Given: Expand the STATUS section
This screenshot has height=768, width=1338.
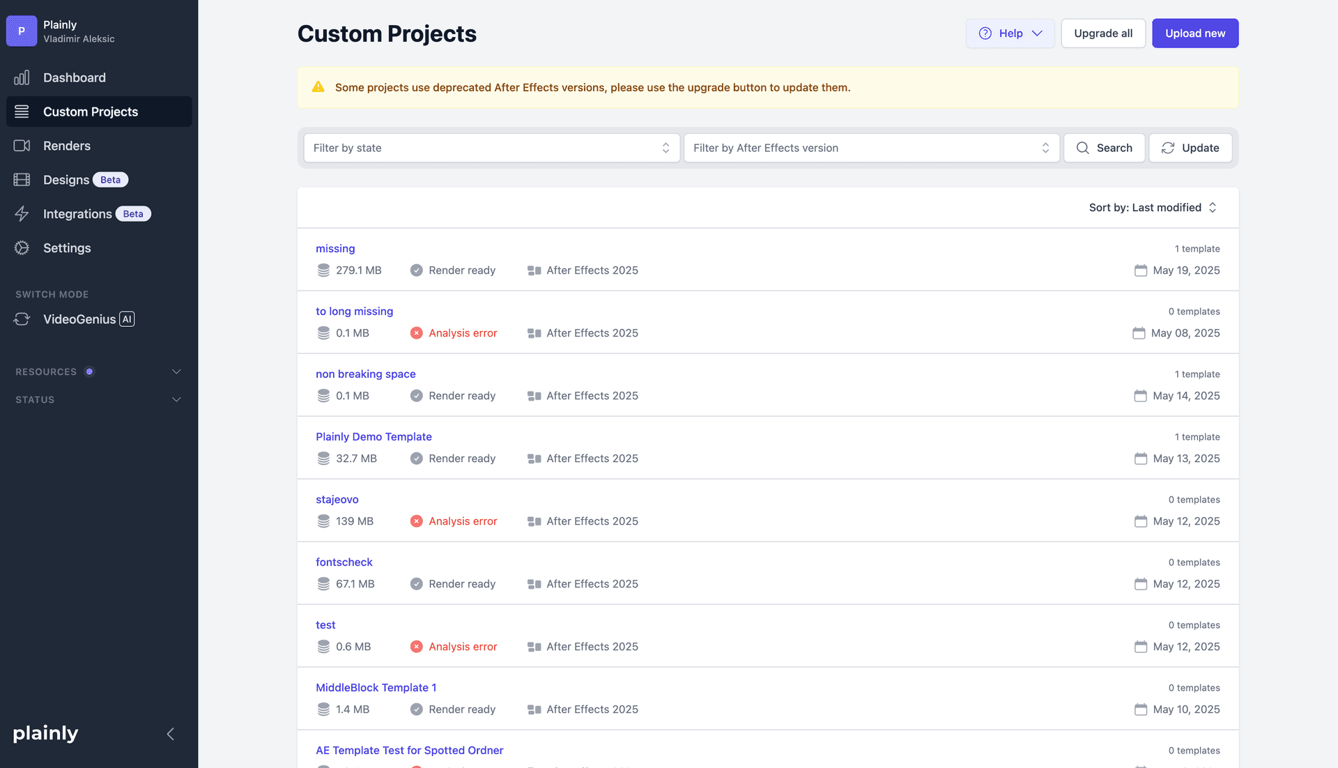Looking at the screenshot, I should [x=176, y=399].
